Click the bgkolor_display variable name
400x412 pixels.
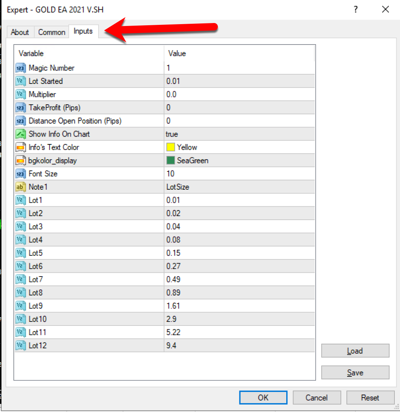[x=53, y=161]
